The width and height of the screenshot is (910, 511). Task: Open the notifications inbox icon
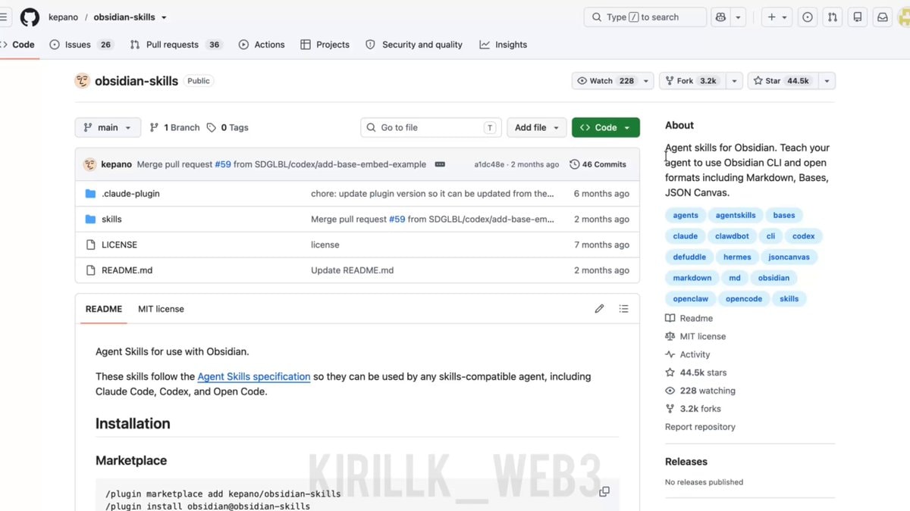pyautogui.click(x=883, y=17)
